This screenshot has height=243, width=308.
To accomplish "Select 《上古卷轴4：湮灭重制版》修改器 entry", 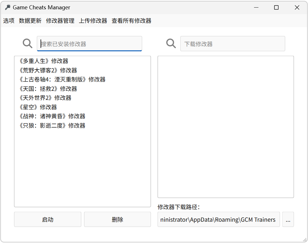I will click(83, 79).
